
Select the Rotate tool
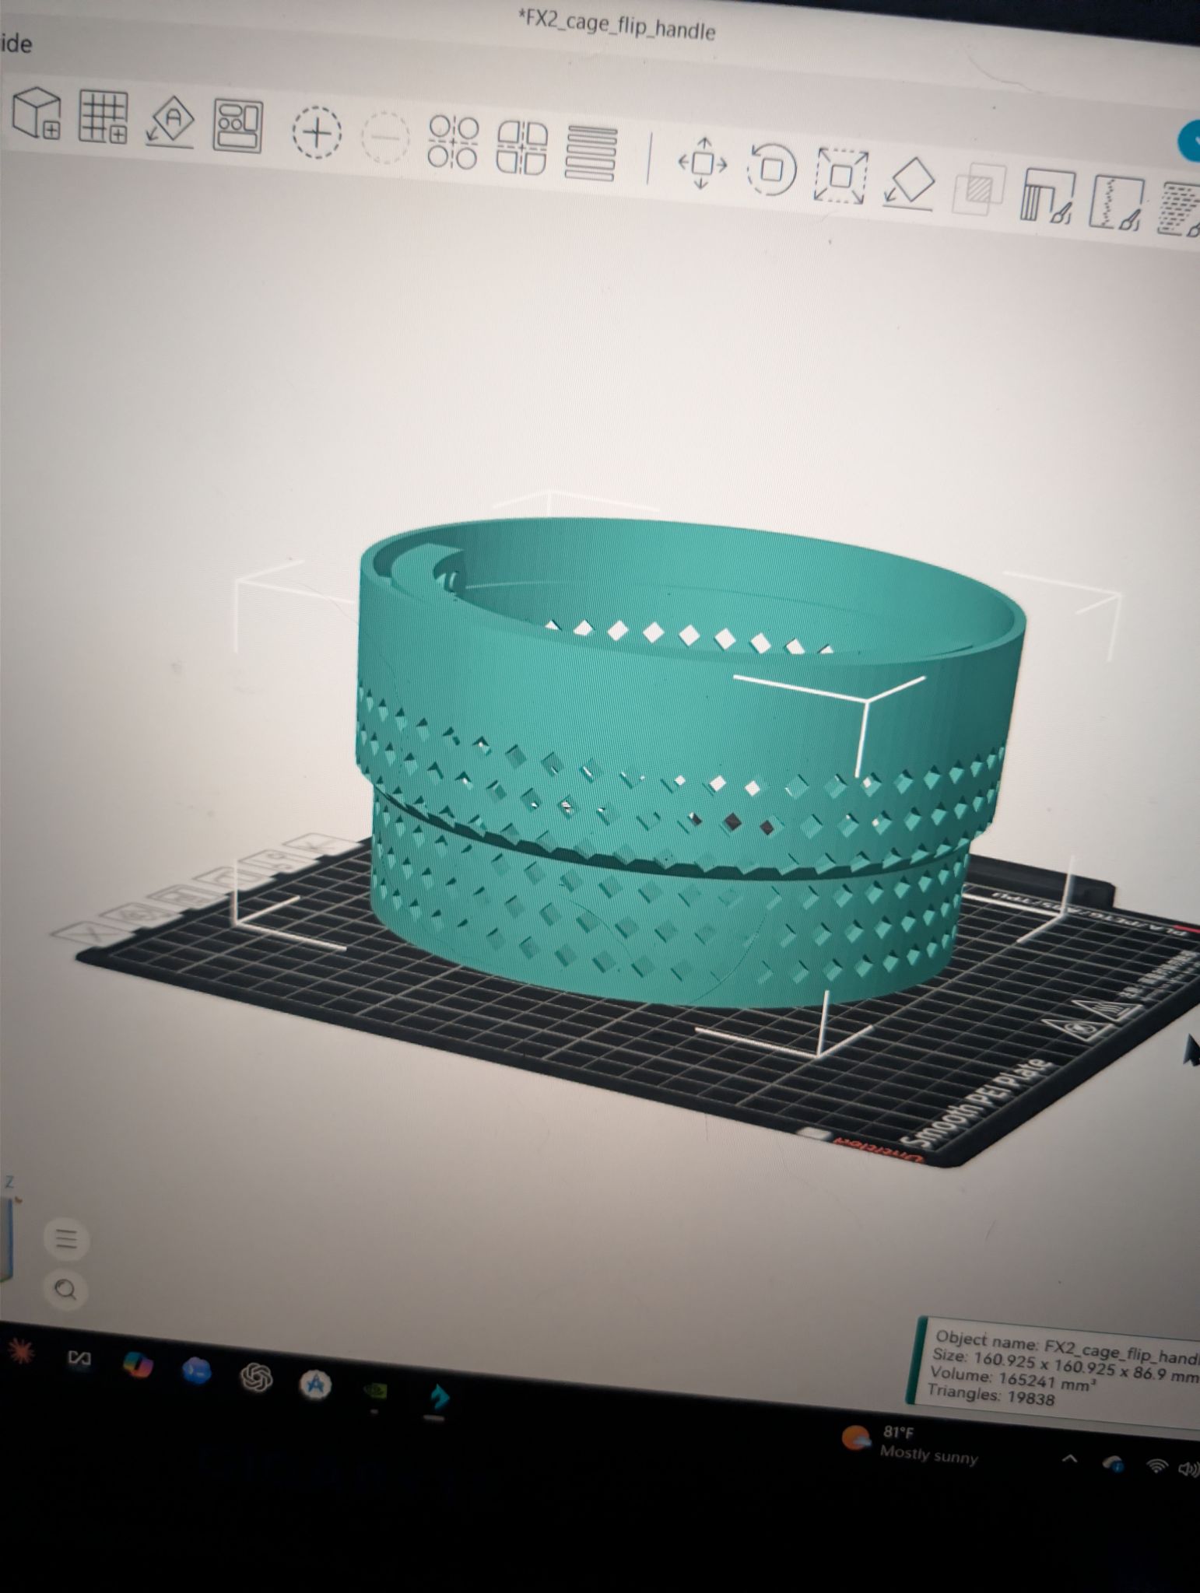771,169
